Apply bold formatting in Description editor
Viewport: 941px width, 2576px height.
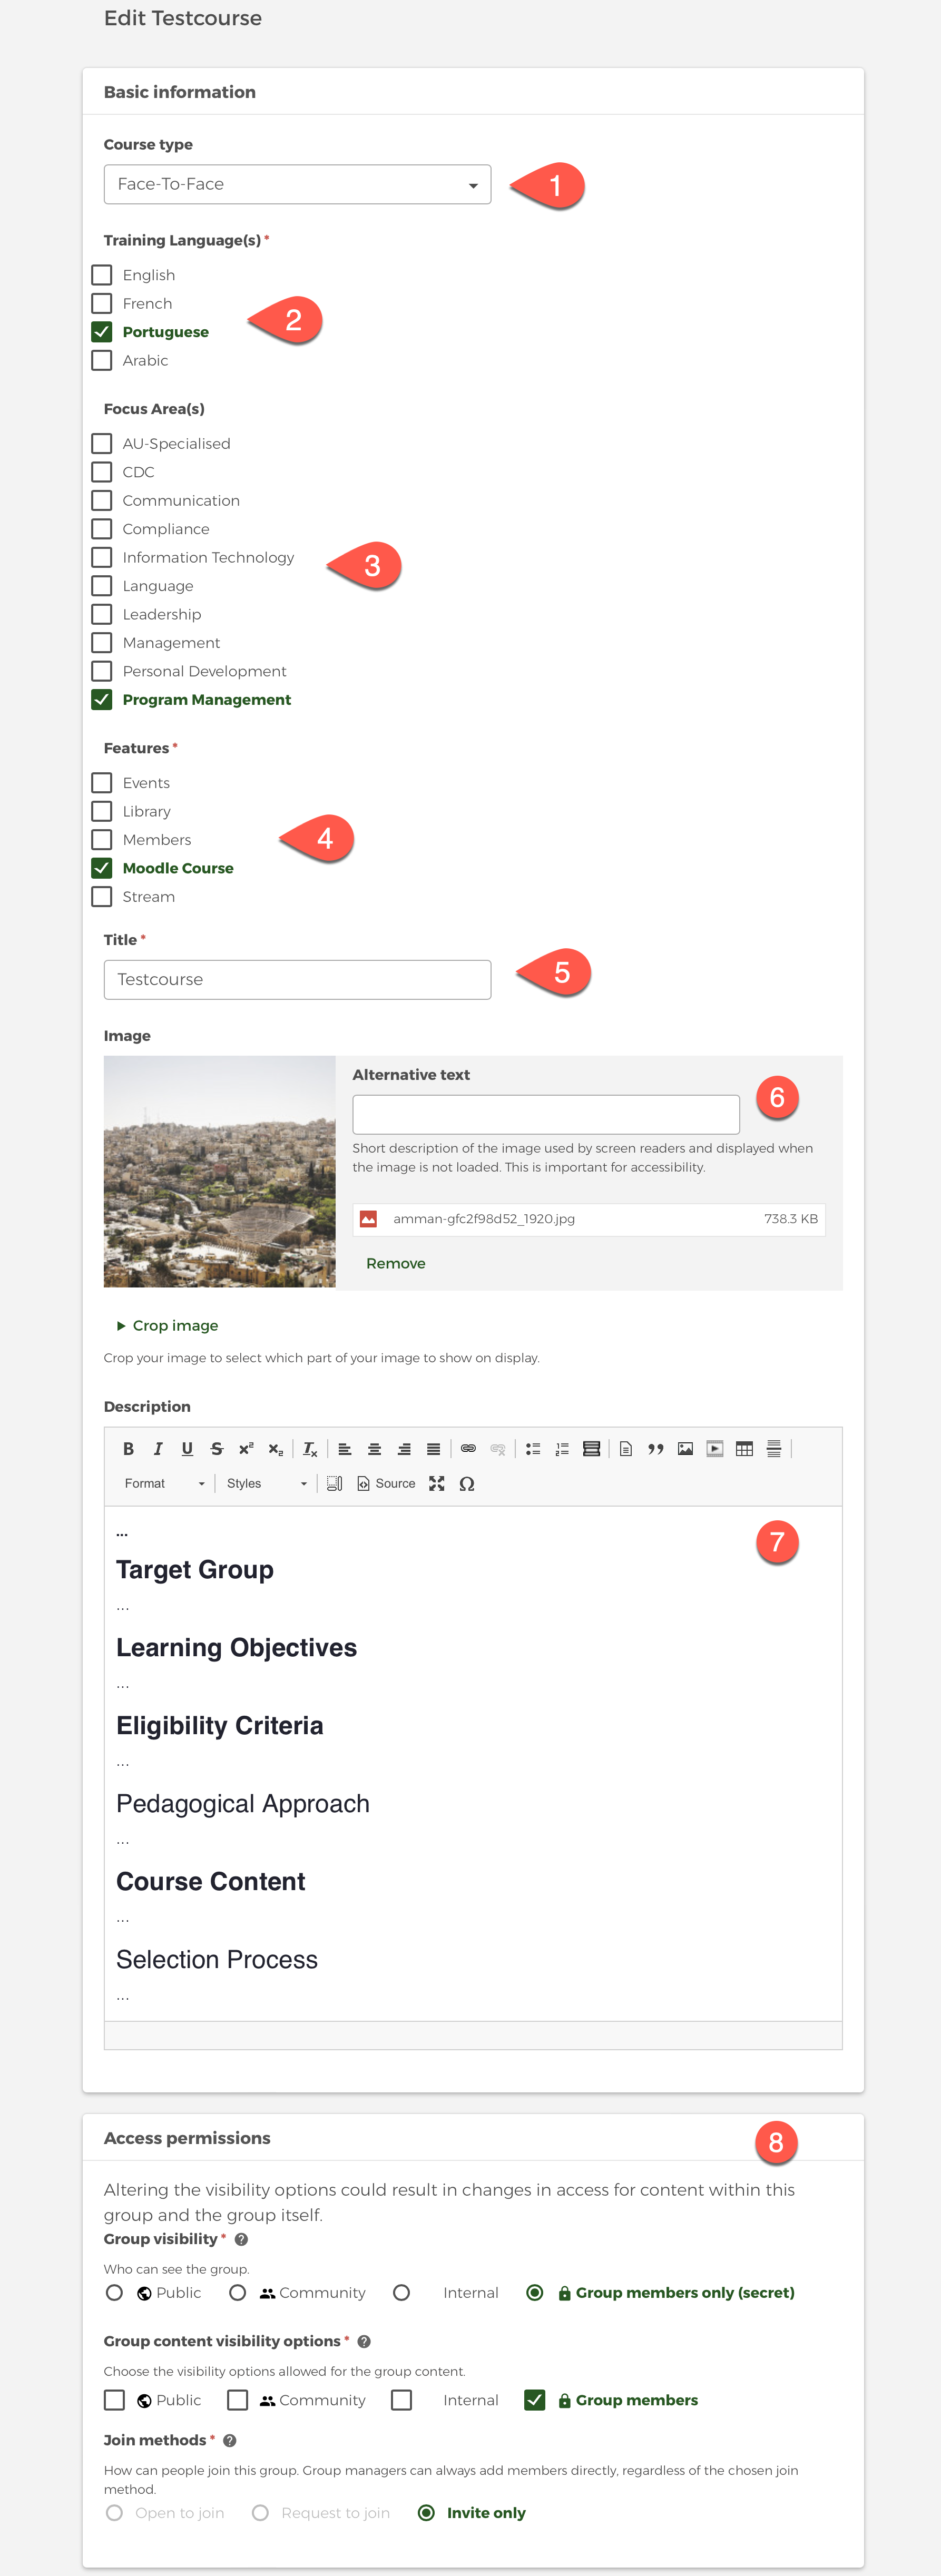(x=128, y=1449)
